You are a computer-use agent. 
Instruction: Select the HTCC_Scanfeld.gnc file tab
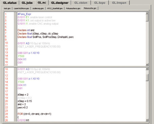[x=55, y=8]
